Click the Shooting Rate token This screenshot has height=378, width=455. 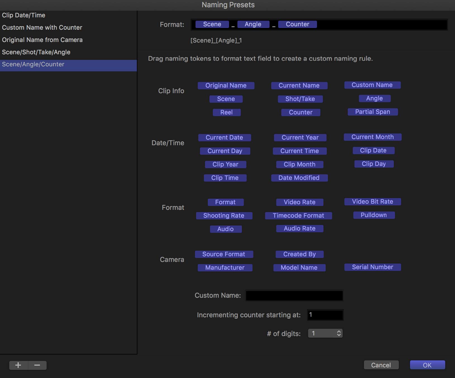(x=224, y=216)
